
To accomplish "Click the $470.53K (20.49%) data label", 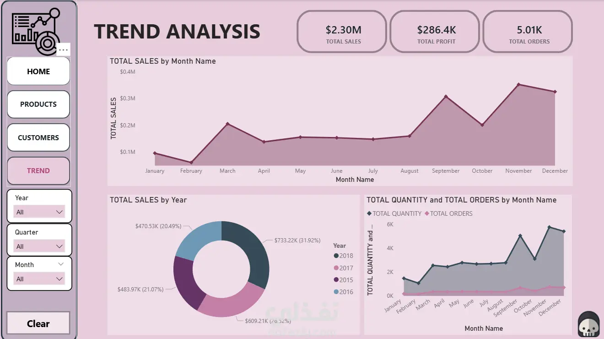I will (158, 226).
